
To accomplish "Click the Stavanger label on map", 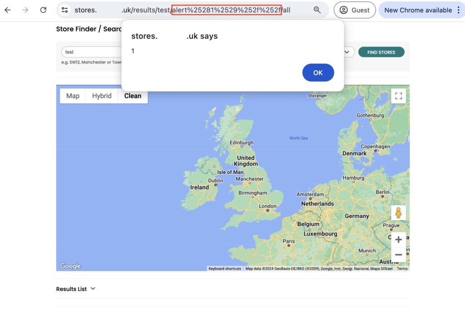I will click(317, 96).
